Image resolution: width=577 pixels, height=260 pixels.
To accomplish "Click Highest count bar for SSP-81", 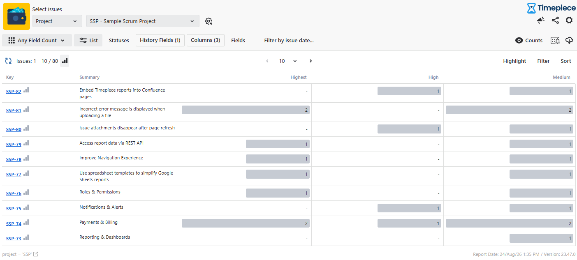I will (x=246, y=110).
